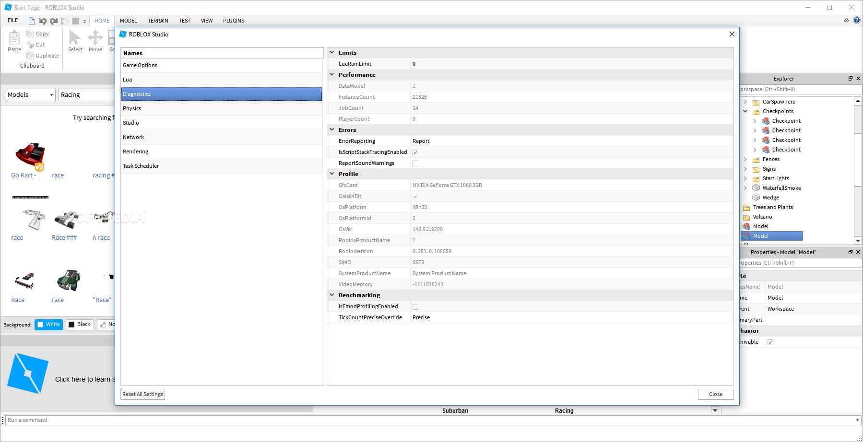The height and width of the screenshot is (442, 863).
Task: Click the Volcano folder icon in Explorer
Action: click(x=746, y=217)
